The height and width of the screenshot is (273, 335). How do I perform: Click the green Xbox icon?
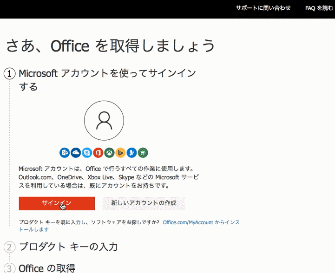point(109,153)
